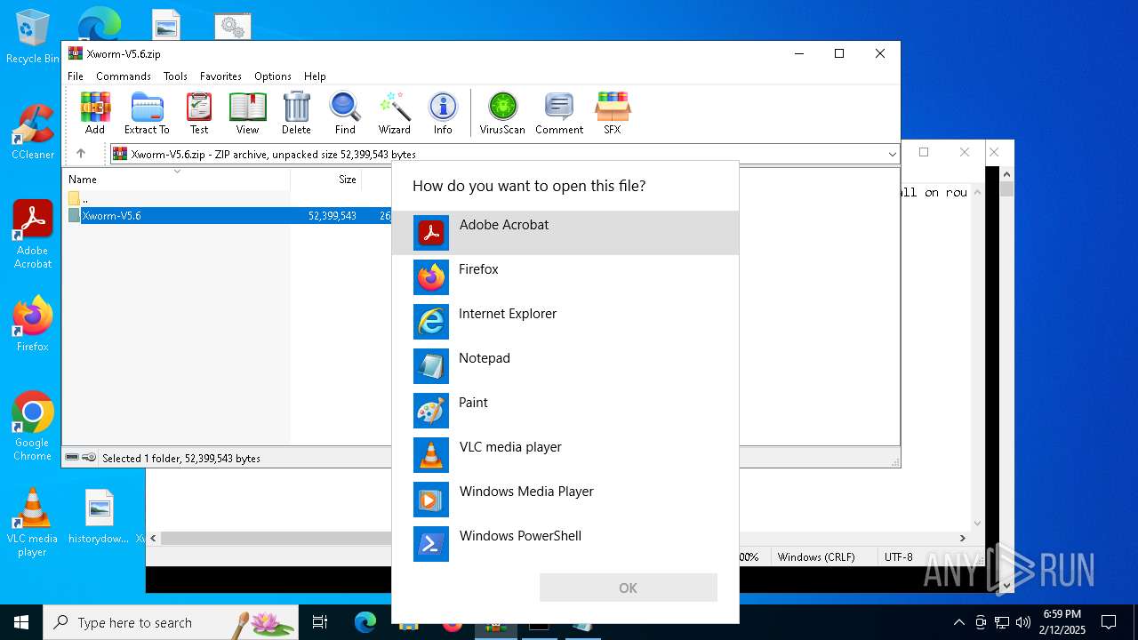
Task: Open the Comment tool
Action: click(x=559, y=113)
